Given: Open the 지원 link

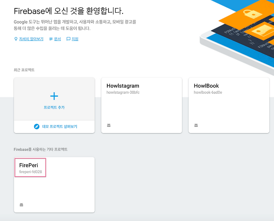Looking at the screenshot, I should click(x=75, y=39).
